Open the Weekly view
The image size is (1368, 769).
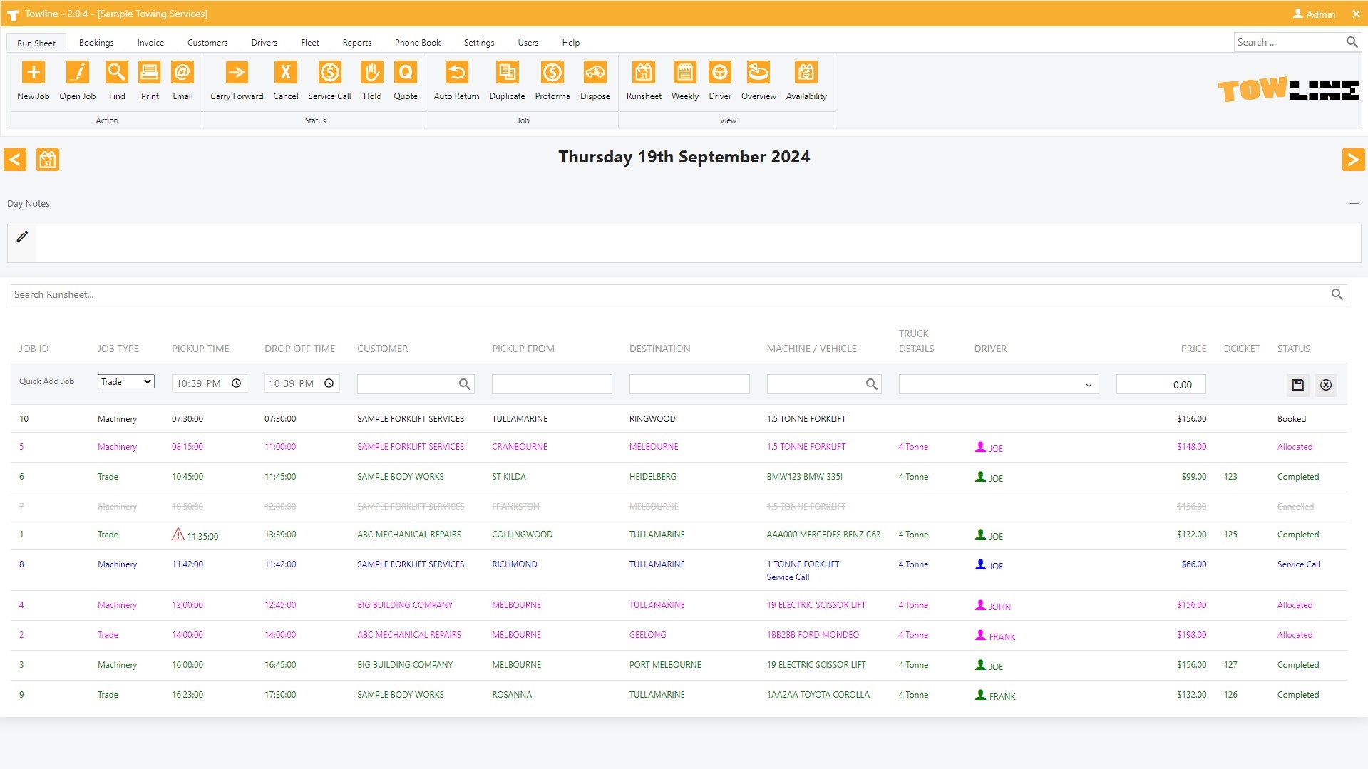tap(684, 73)
